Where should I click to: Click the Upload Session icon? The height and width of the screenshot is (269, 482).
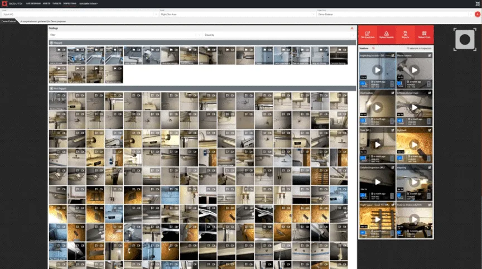[386, 35]
